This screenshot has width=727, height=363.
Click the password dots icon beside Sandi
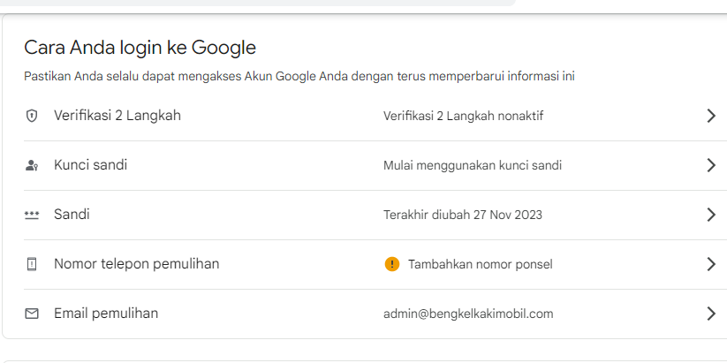coord(32,215)
